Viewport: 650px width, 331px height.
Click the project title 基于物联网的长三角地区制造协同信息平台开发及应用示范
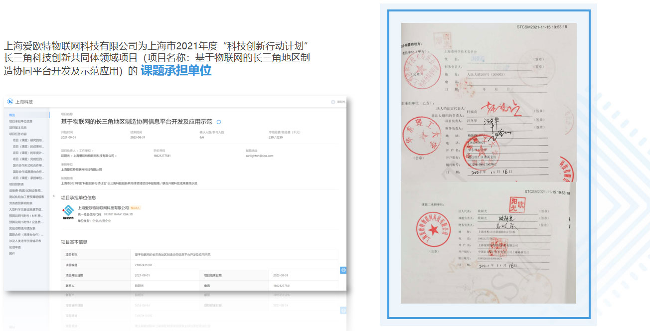(x=137, y=122)
